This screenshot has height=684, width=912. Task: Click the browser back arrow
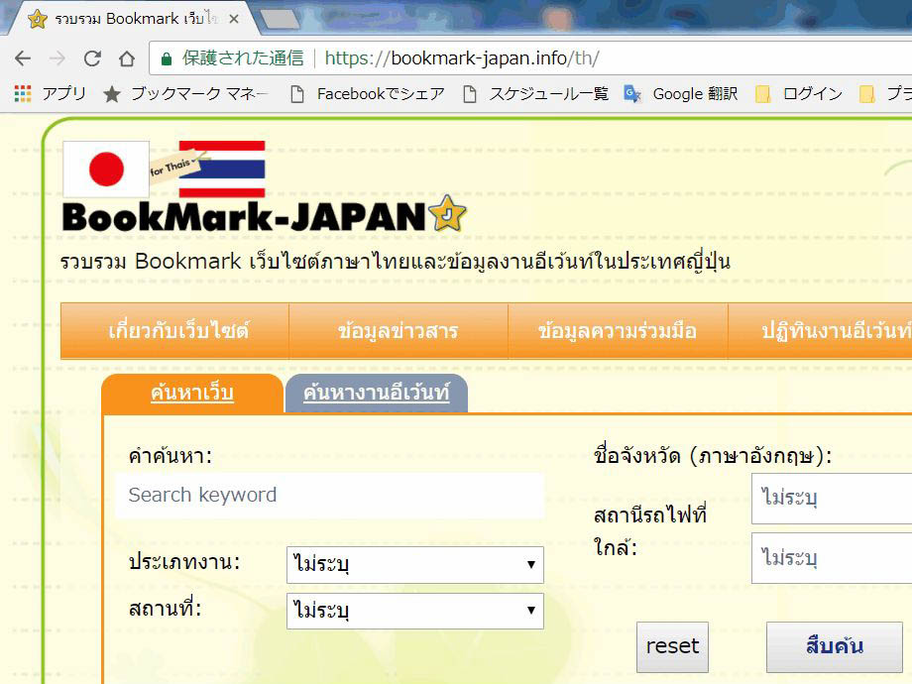(x=23, y=58)
